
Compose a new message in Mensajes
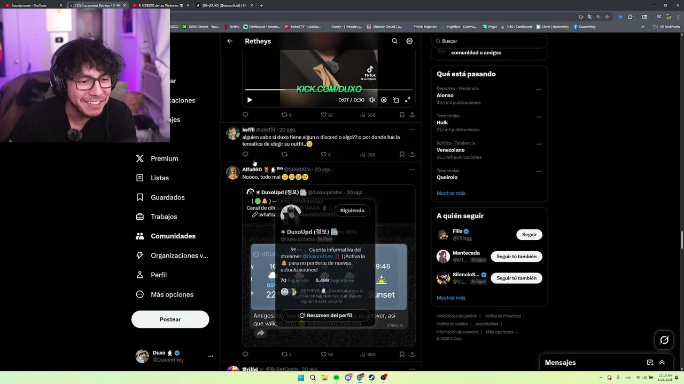coord(650,363)
